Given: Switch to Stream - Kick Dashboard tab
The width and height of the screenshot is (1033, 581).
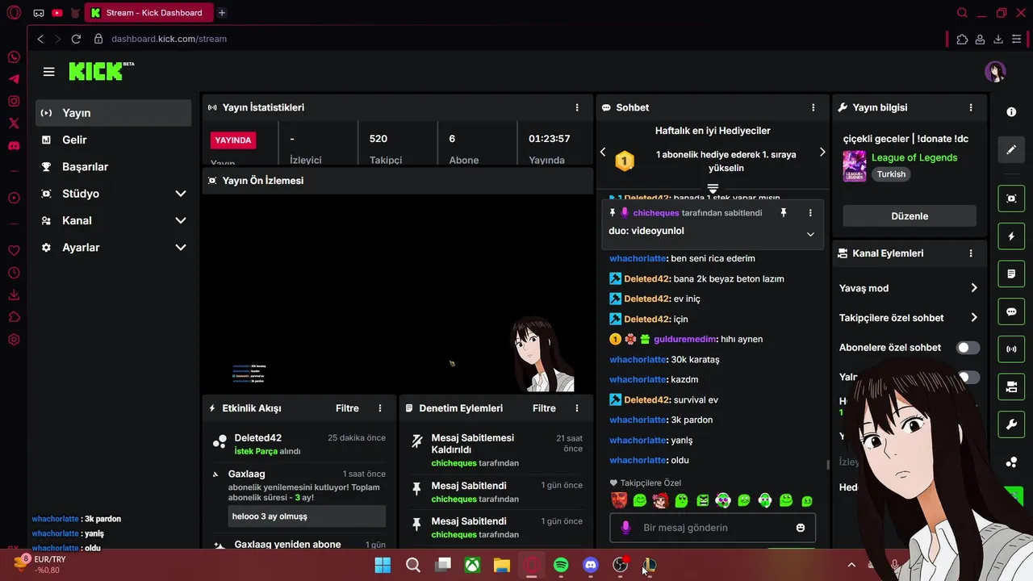Looking at the screenshot, I should point(148,13).
